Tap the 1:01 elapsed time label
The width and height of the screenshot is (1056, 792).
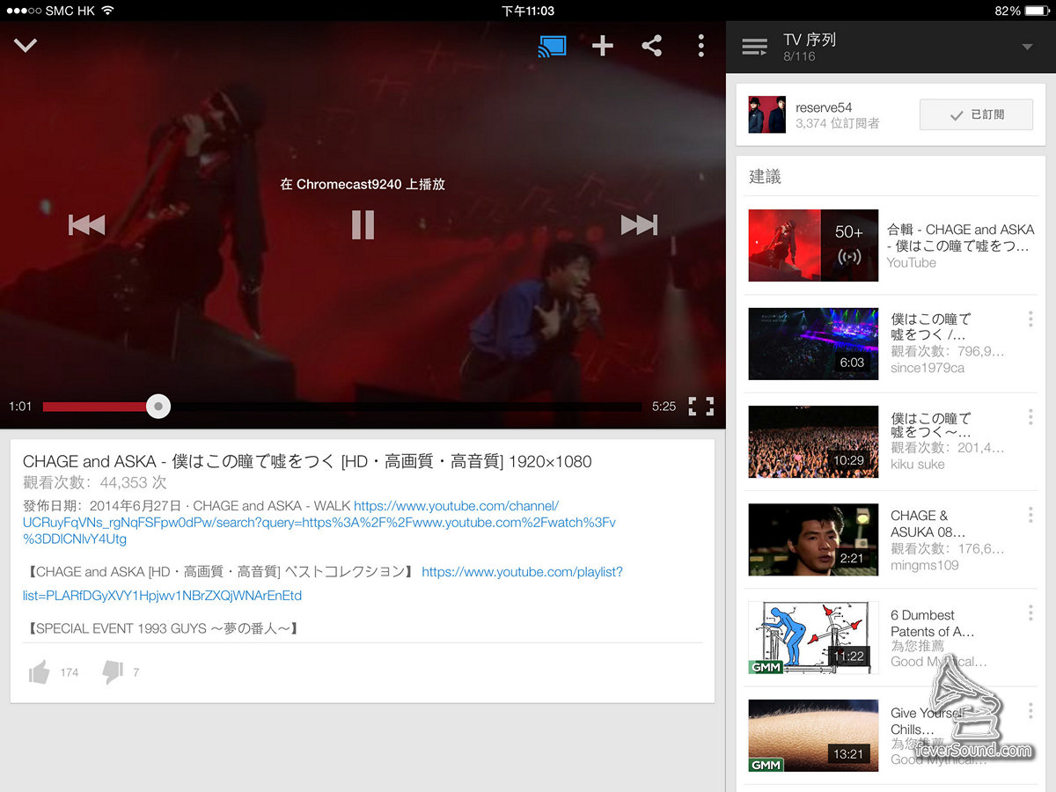tap(20, 407)
